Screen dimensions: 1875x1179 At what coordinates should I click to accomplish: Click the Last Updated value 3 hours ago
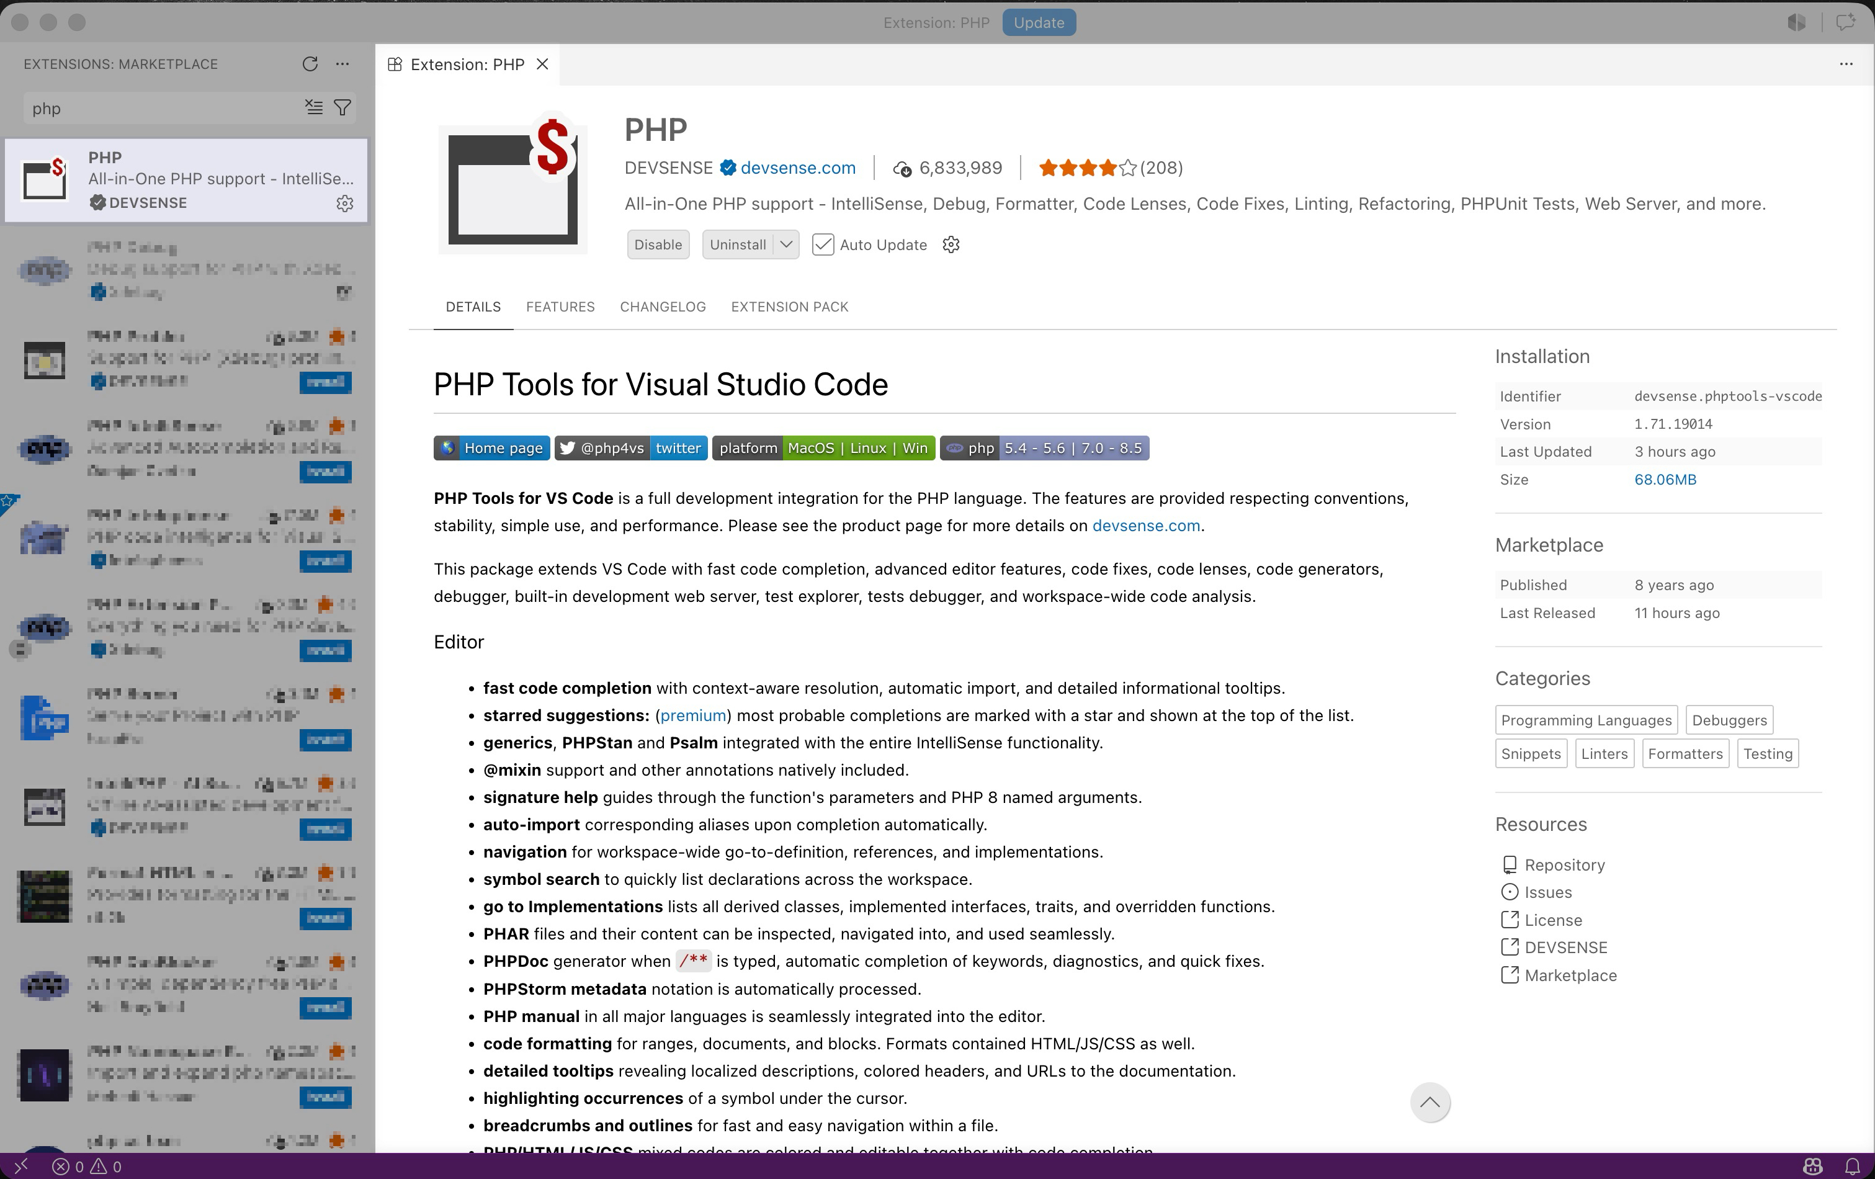pos(1675,452)
